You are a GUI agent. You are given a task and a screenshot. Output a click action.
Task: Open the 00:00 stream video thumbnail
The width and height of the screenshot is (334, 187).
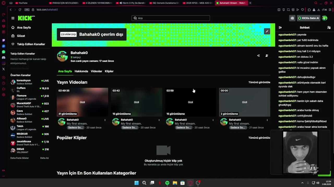[x=244, y=102]
